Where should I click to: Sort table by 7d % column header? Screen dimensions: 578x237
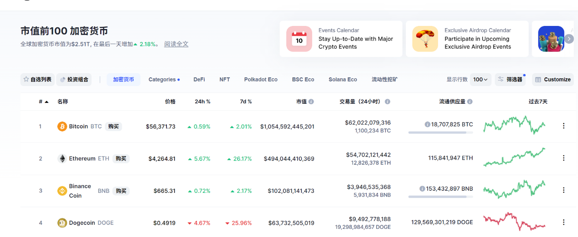(x=246, y=102)
